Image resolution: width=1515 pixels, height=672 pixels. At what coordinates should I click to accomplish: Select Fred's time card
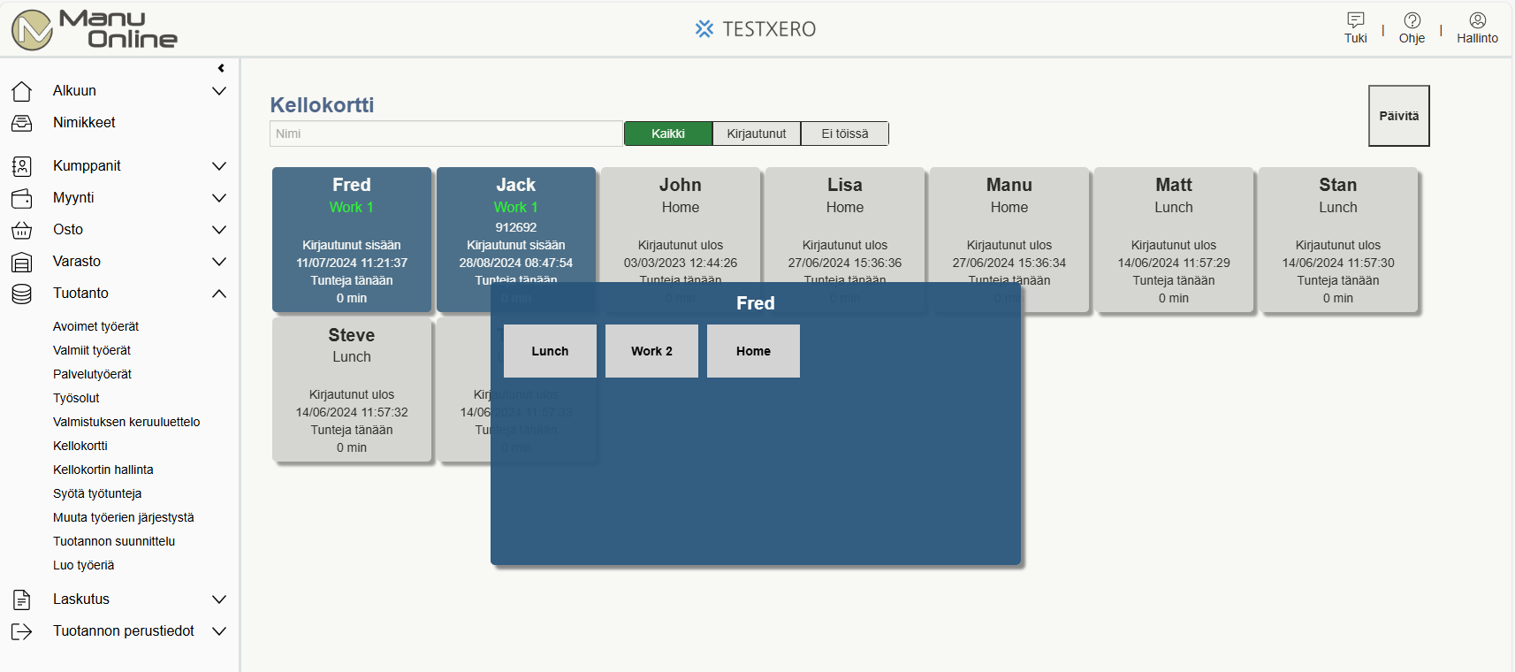point(352,240)
